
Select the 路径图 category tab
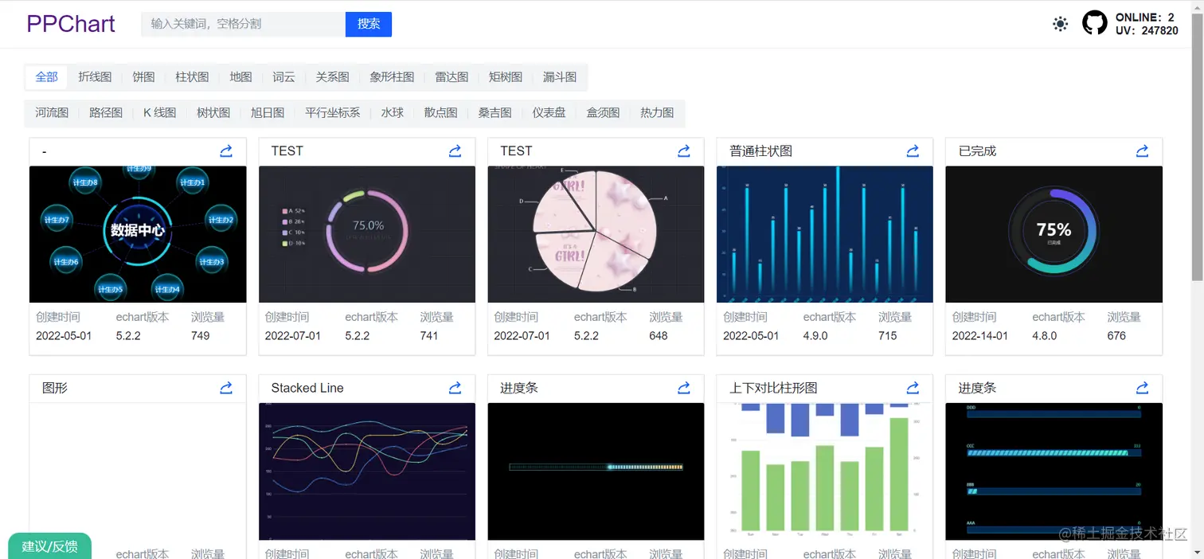coord(106,113)
